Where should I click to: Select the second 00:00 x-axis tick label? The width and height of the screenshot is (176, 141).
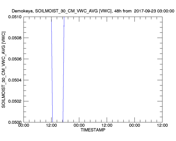[79, 126]
